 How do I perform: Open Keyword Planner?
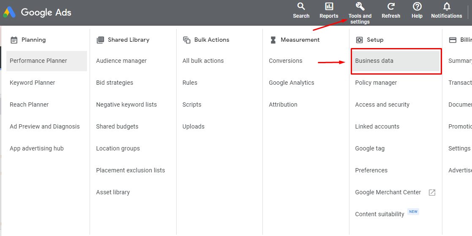(x=32, y=83)
